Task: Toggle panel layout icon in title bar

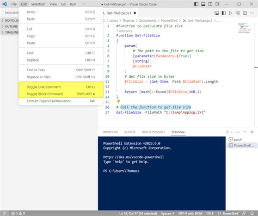Action: coord(203,4)
